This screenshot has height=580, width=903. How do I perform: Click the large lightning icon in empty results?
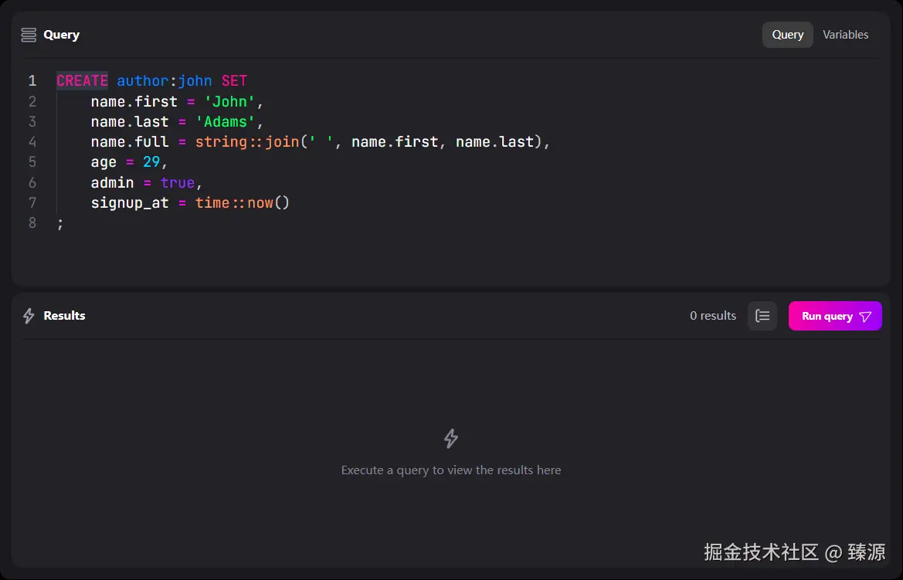(451, 439)
